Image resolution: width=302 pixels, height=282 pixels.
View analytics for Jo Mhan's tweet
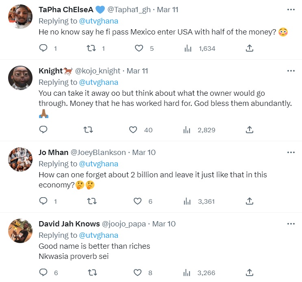click(187, 201)
